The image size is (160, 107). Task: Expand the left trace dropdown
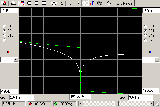point(16,59)
